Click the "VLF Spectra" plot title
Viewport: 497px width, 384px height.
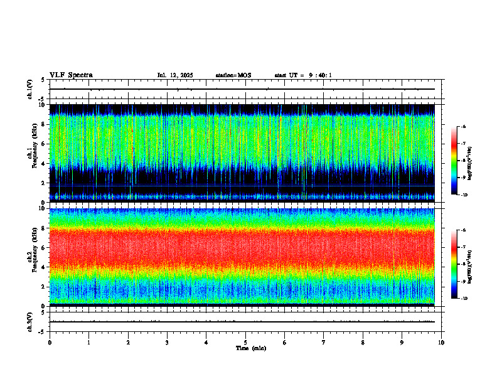pos(71,75)
